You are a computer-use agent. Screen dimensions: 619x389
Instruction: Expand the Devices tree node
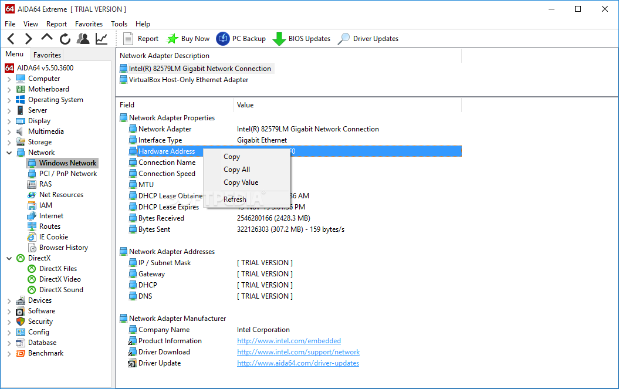point(9,301)
